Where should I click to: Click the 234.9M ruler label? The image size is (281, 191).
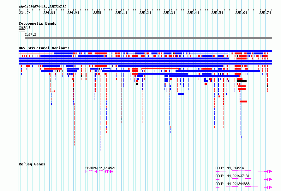pos(73,13)
